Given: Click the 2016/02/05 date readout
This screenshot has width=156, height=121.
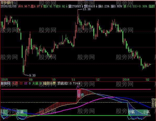Looking at the screenshot, I should pyautogui.click(x=9, y=7).
